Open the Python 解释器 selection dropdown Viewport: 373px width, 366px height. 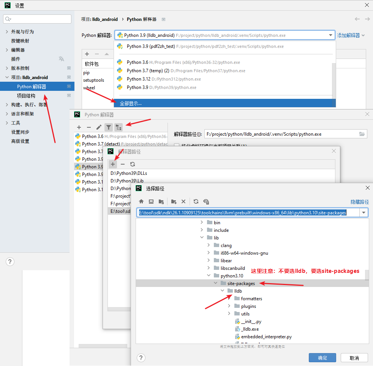(x=330, y=35)
